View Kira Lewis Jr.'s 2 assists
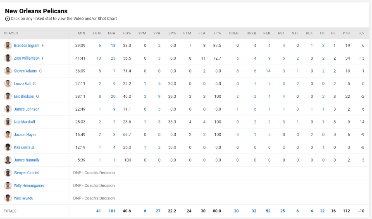The width and height of the screenshot is (372, 219). pos(284,147)
